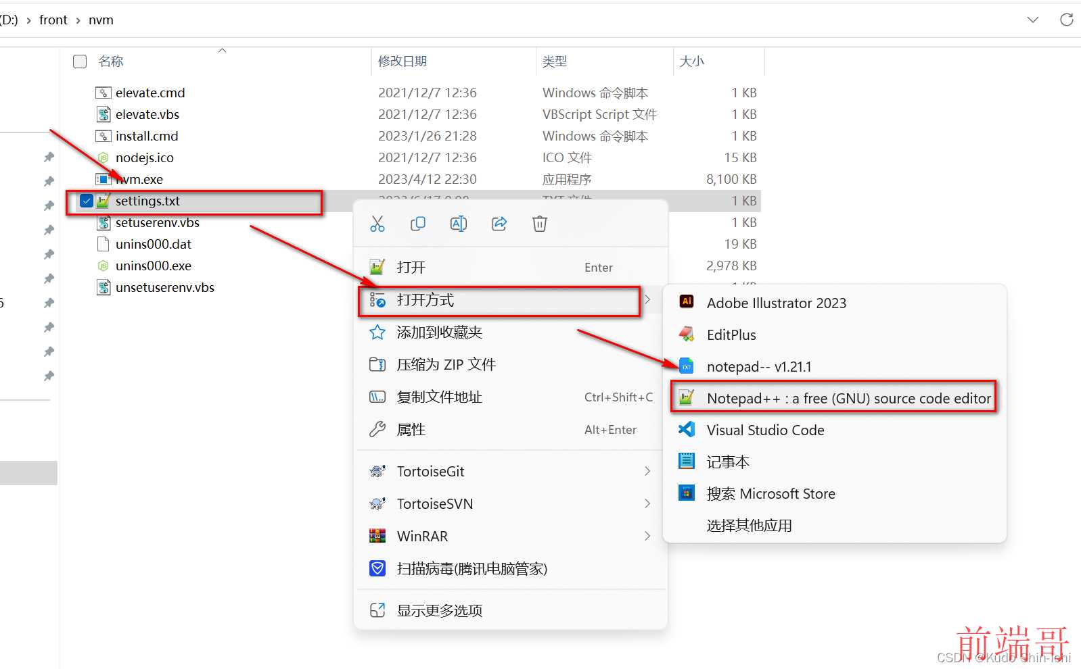
Task: Select the install.cmd file name
Action: pyautogui.click(x=147, y=136)
